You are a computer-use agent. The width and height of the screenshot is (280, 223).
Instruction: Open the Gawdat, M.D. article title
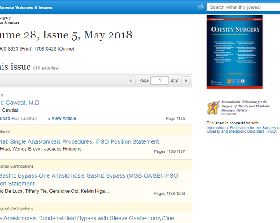click(20, 103)
